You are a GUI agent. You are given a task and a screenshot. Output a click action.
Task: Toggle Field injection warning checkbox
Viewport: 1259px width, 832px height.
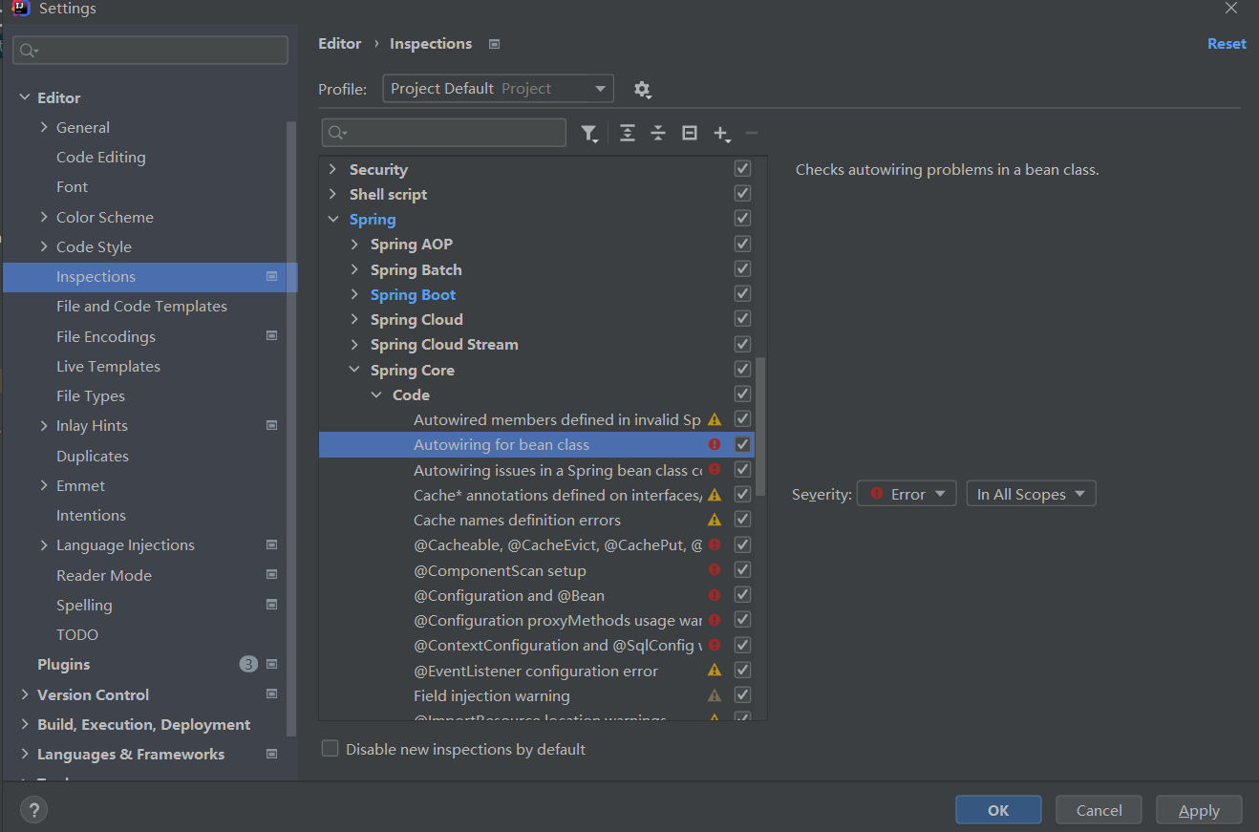click(742, 694)
